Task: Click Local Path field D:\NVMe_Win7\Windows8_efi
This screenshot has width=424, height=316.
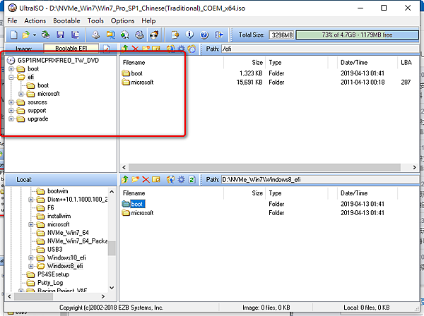Action: coord(320,179)
